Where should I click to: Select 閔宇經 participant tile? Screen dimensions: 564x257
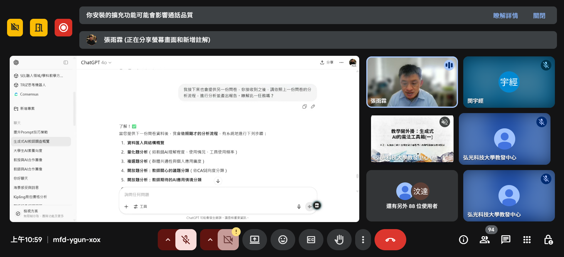click(509, 82)
